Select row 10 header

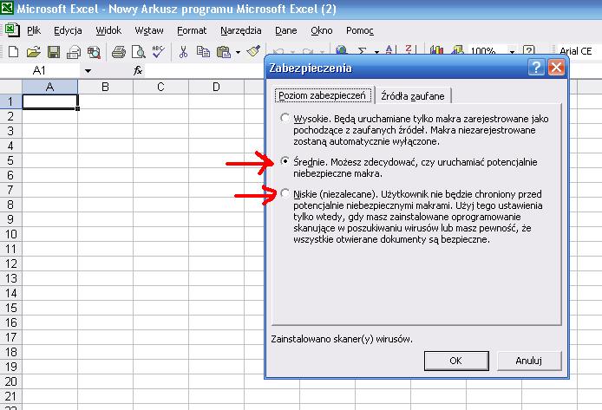point(10,234)
